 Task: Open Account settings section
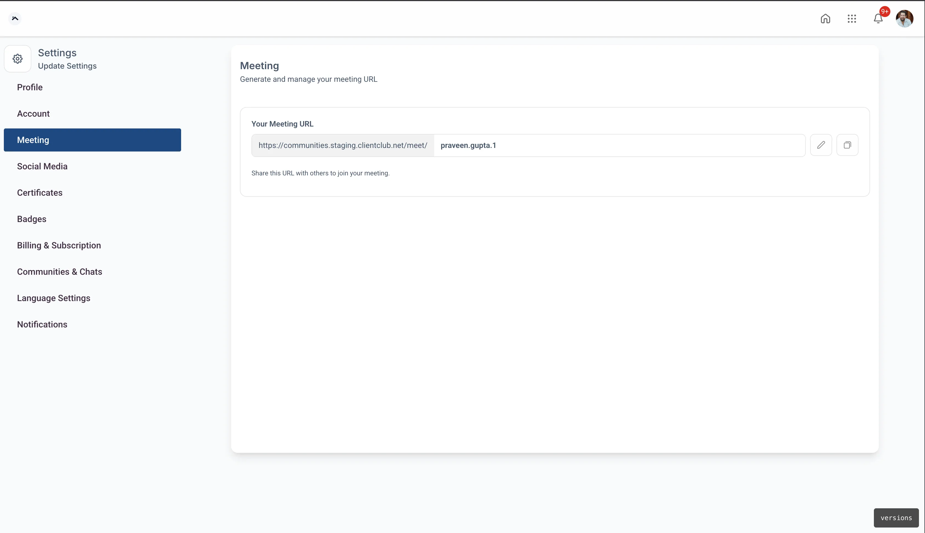click(x=33, y=113)
